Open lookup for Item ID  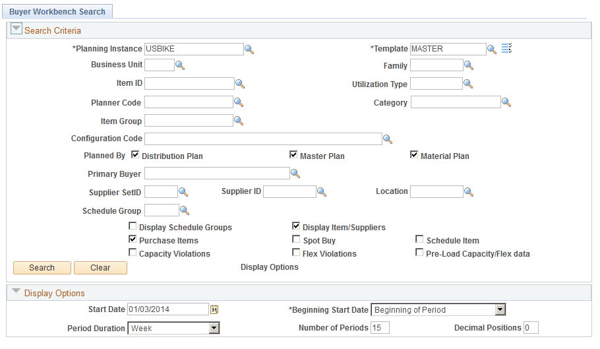coord(240,84)
